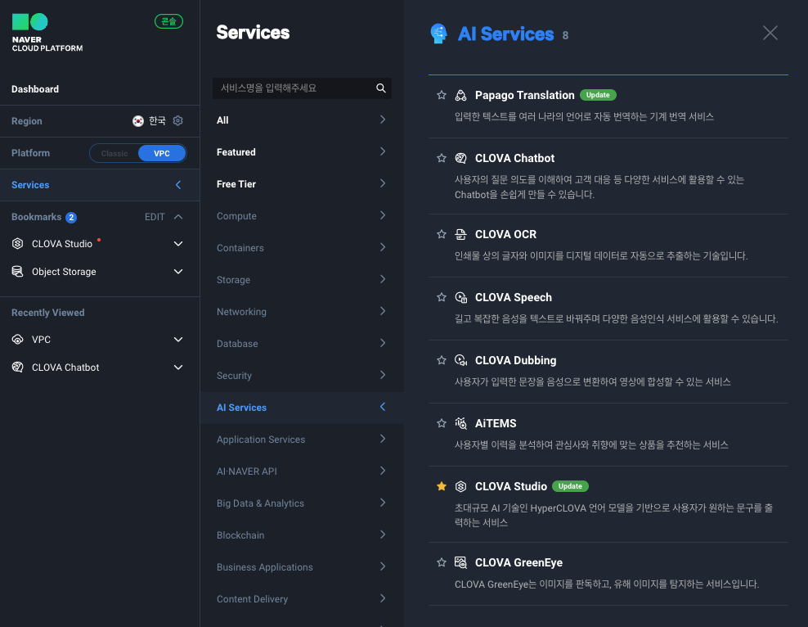Viewport: 808px width, 627px height.
Task: Bookmark CLOVA Chatbot with its star
Action: click(442, 158)
